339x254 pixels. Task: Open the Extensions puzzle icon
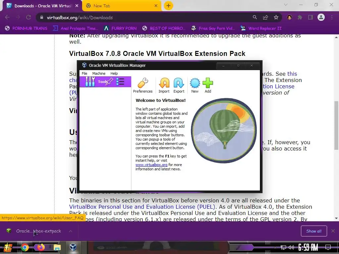coord(300,17)
